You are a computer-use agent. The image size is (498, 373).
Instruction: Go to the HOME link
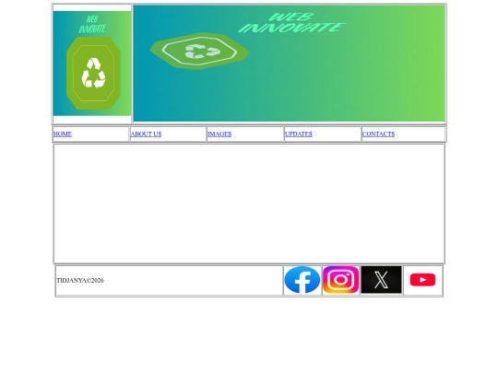pyautogui.click(x=63, y=134)
